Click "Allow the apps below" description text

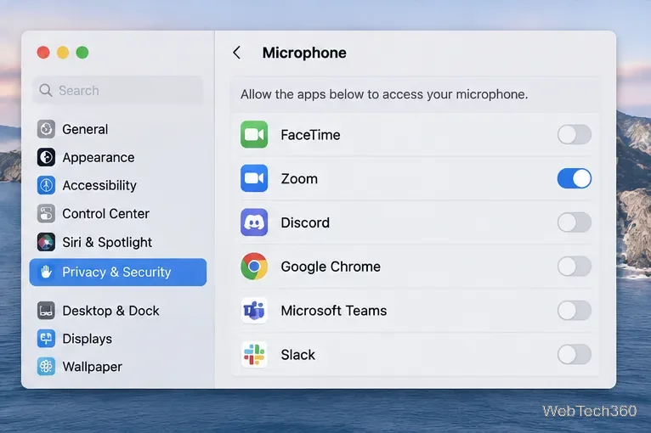384,94
